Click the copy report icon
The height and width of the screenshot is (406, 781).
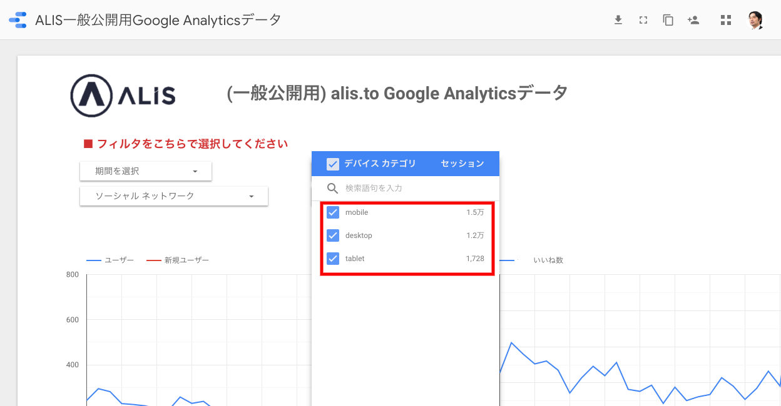tap(668, 20)
